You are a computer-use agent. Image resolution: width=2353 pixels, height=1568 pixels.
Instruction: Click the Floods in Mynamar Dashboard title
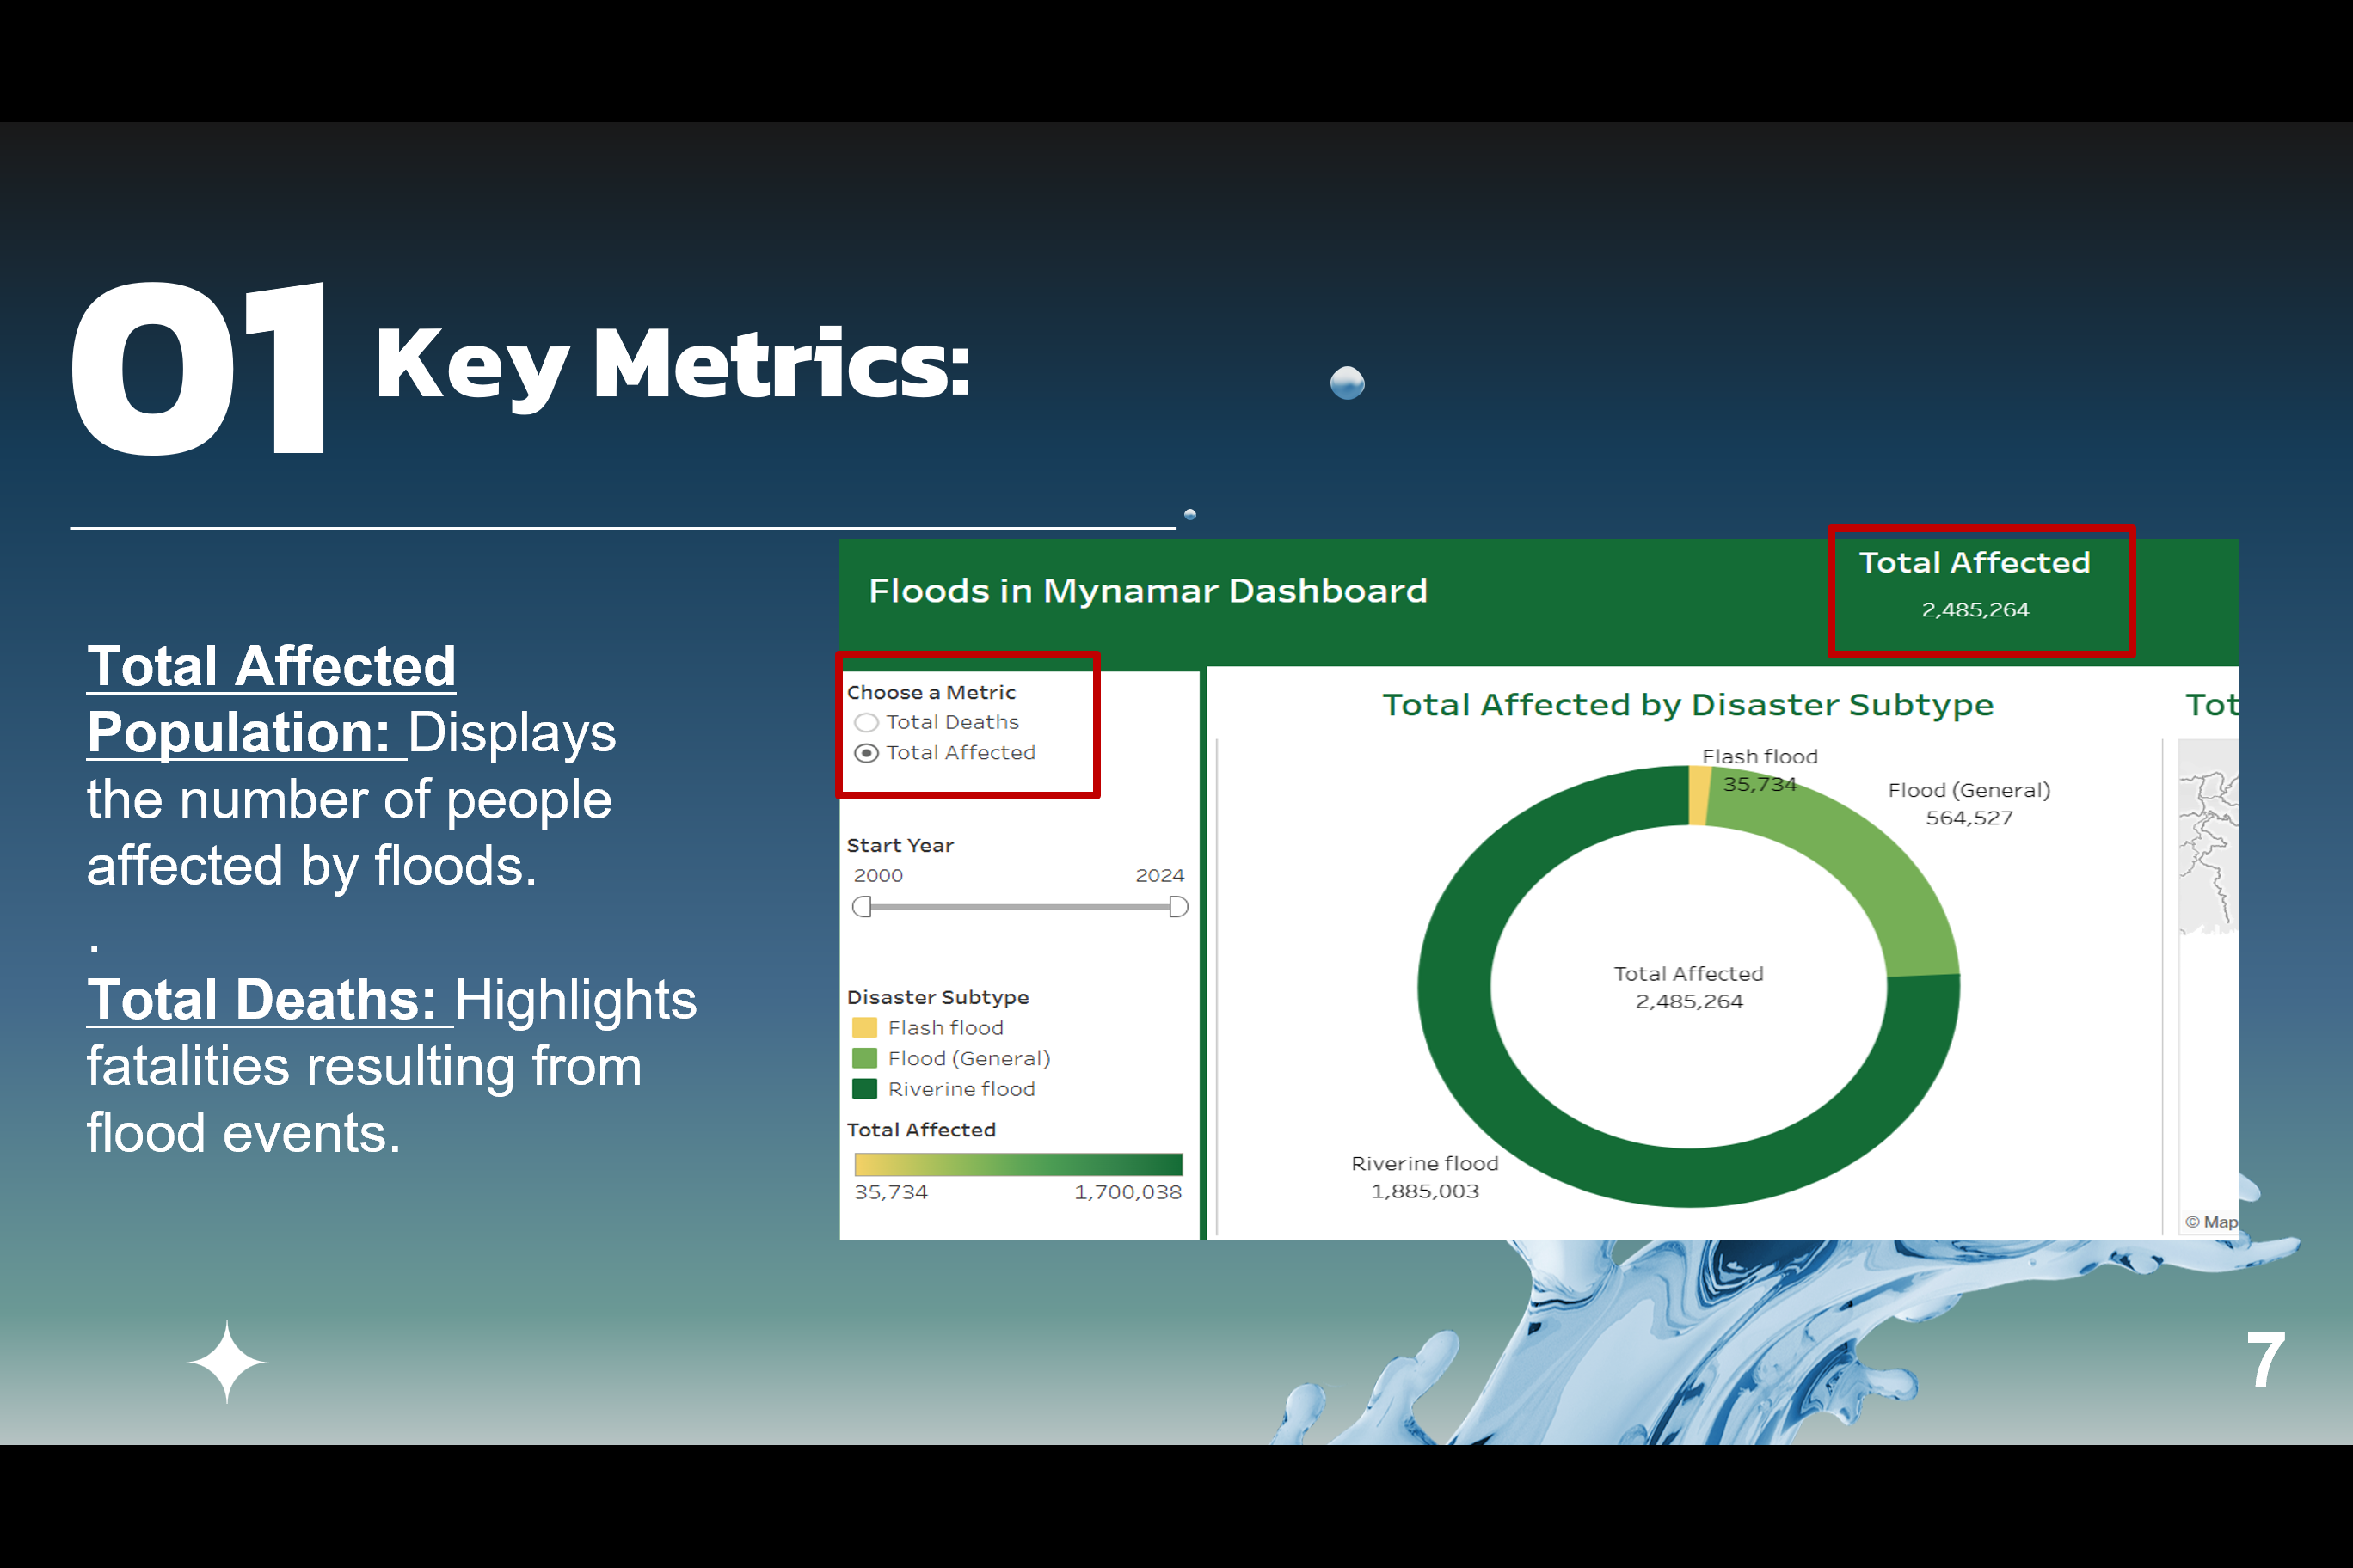click(x=1147, y=591)
